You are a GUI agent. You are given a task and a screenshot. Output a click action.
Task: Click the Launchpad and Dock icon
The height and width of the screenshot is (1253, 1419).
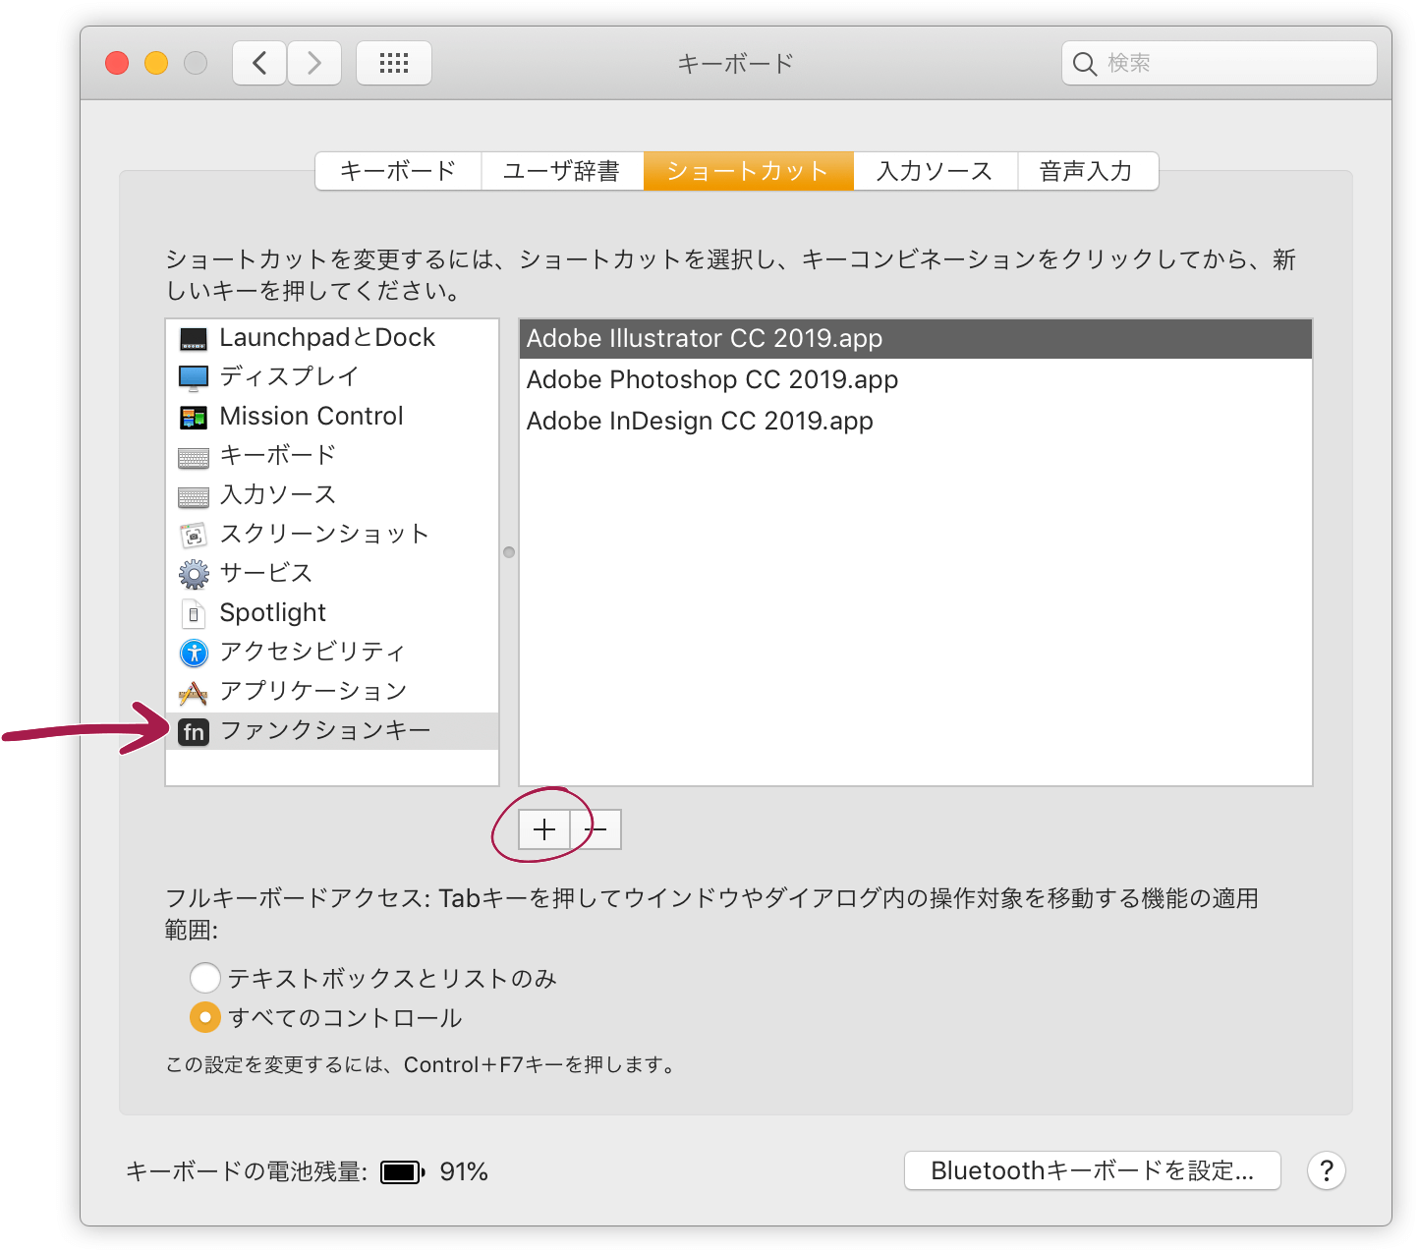(x=194, y=339)
